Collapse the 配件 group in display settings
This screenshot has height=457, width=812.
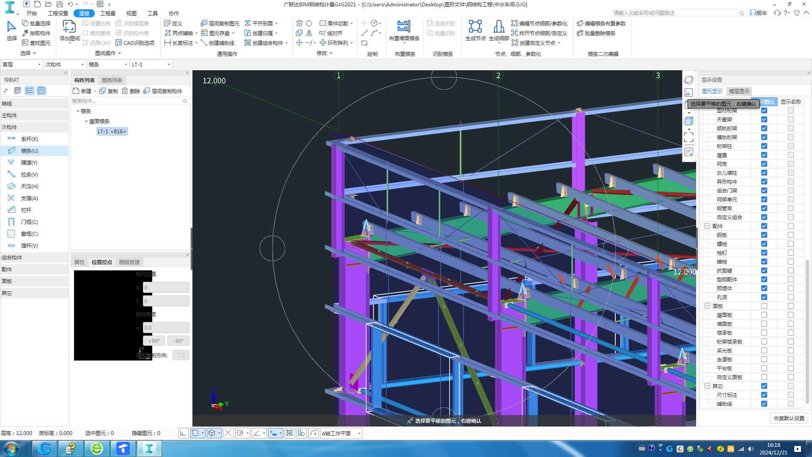click(707, 226)
